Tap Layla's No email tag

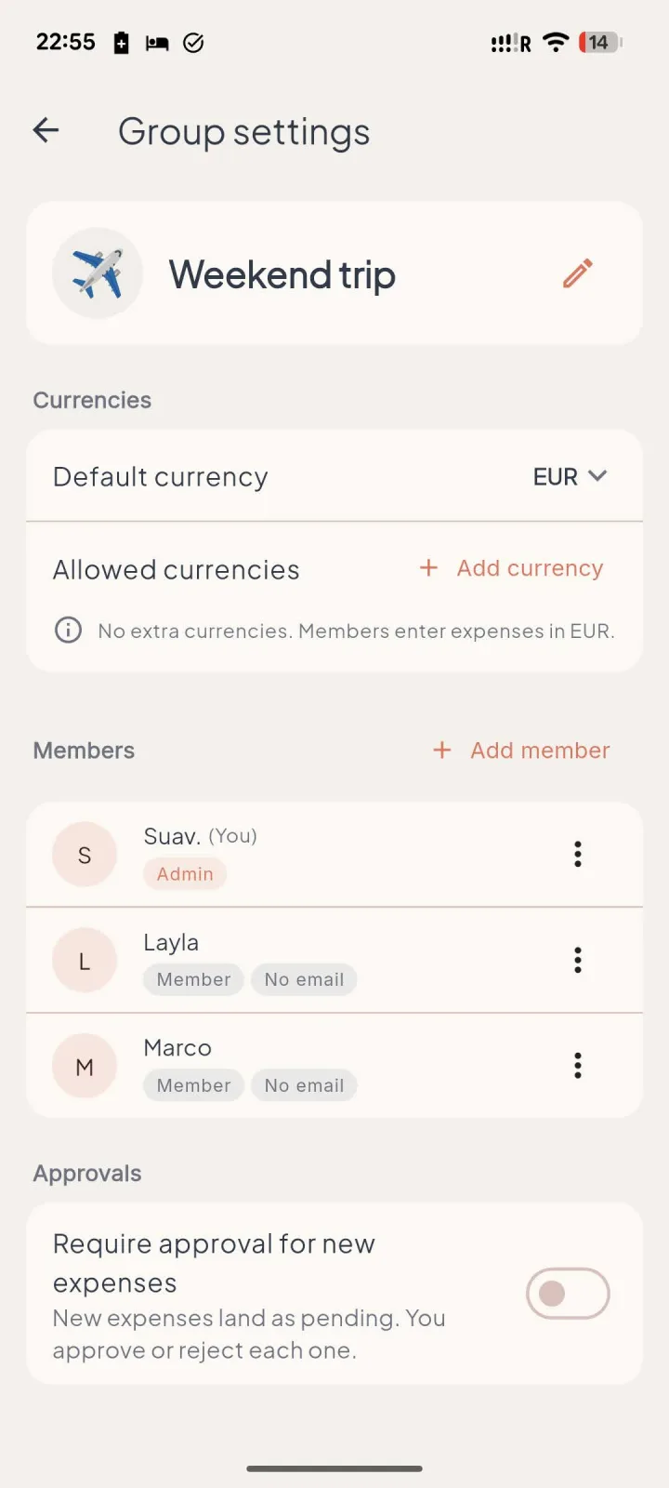(304, 979)
